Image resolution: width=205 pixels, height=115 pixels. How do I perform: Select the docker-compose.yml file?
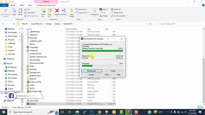(x=38, y=57)
